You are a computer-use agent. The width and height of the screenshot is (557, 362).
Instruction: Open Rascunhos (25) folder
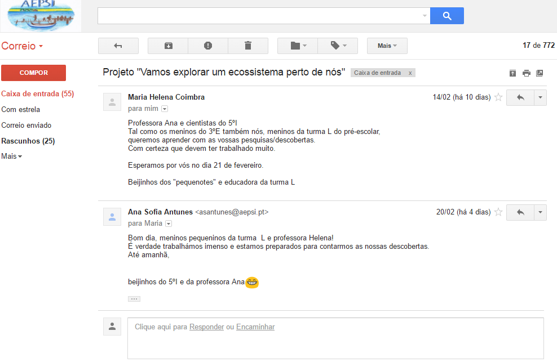28,141
